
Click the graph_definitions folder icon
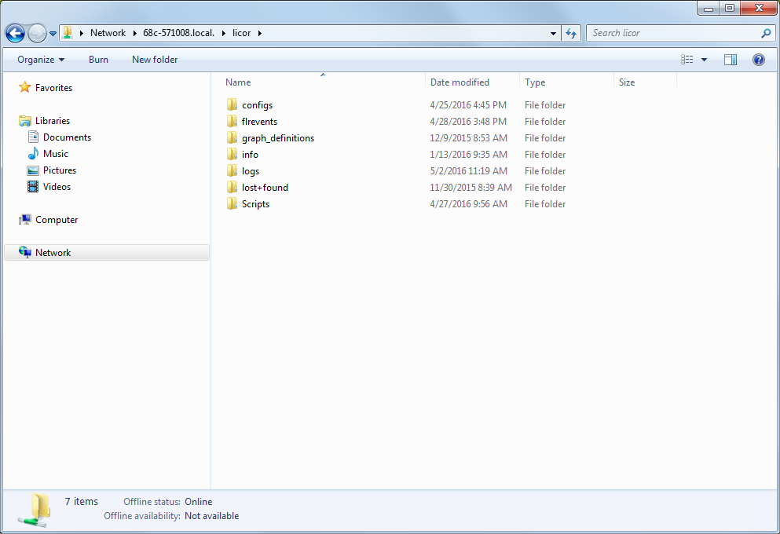[x=232, y=137]
